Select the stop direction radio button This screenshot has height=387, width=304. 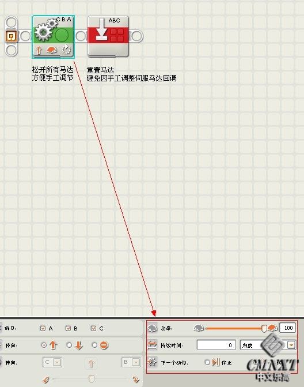pyautogui.click(x=94, y=345)
